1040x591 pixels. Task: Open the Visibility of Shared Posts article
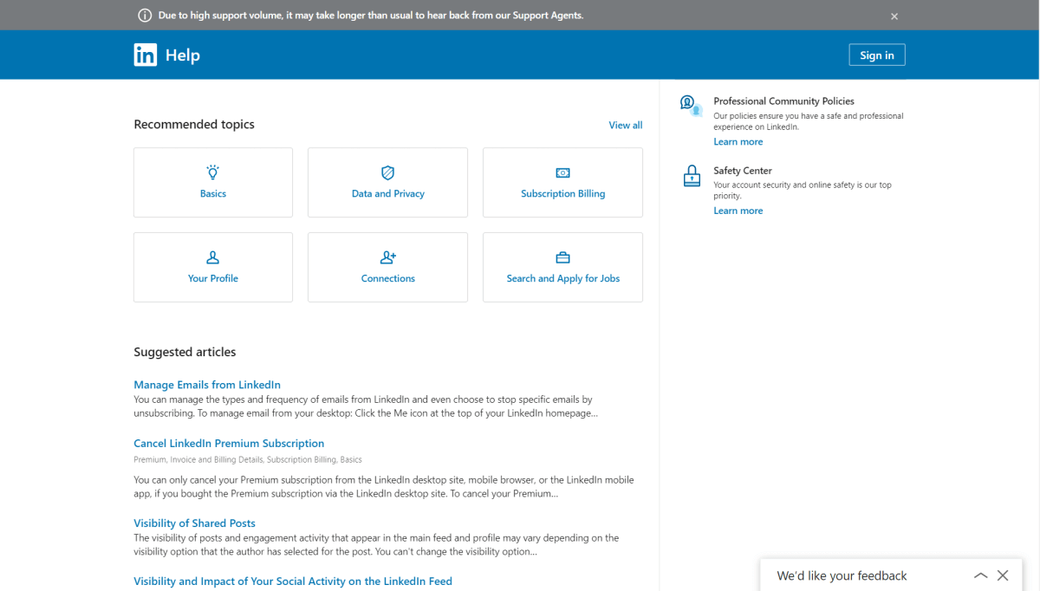(194, 523)
